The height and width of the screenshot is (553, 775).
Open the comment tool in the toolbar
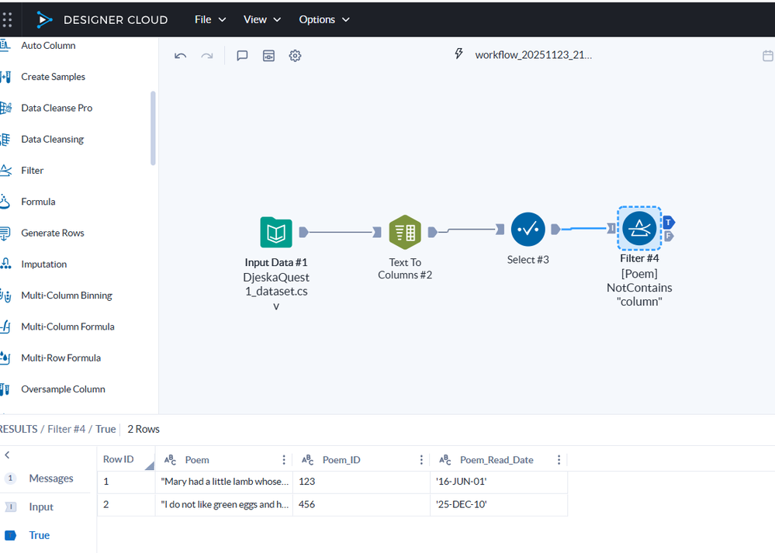pyautogui.click(x=242, y=55)
